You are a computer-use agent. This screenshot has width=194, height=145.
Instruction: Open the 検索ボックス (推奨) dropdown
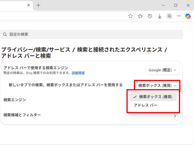click(x=157, y=85)
